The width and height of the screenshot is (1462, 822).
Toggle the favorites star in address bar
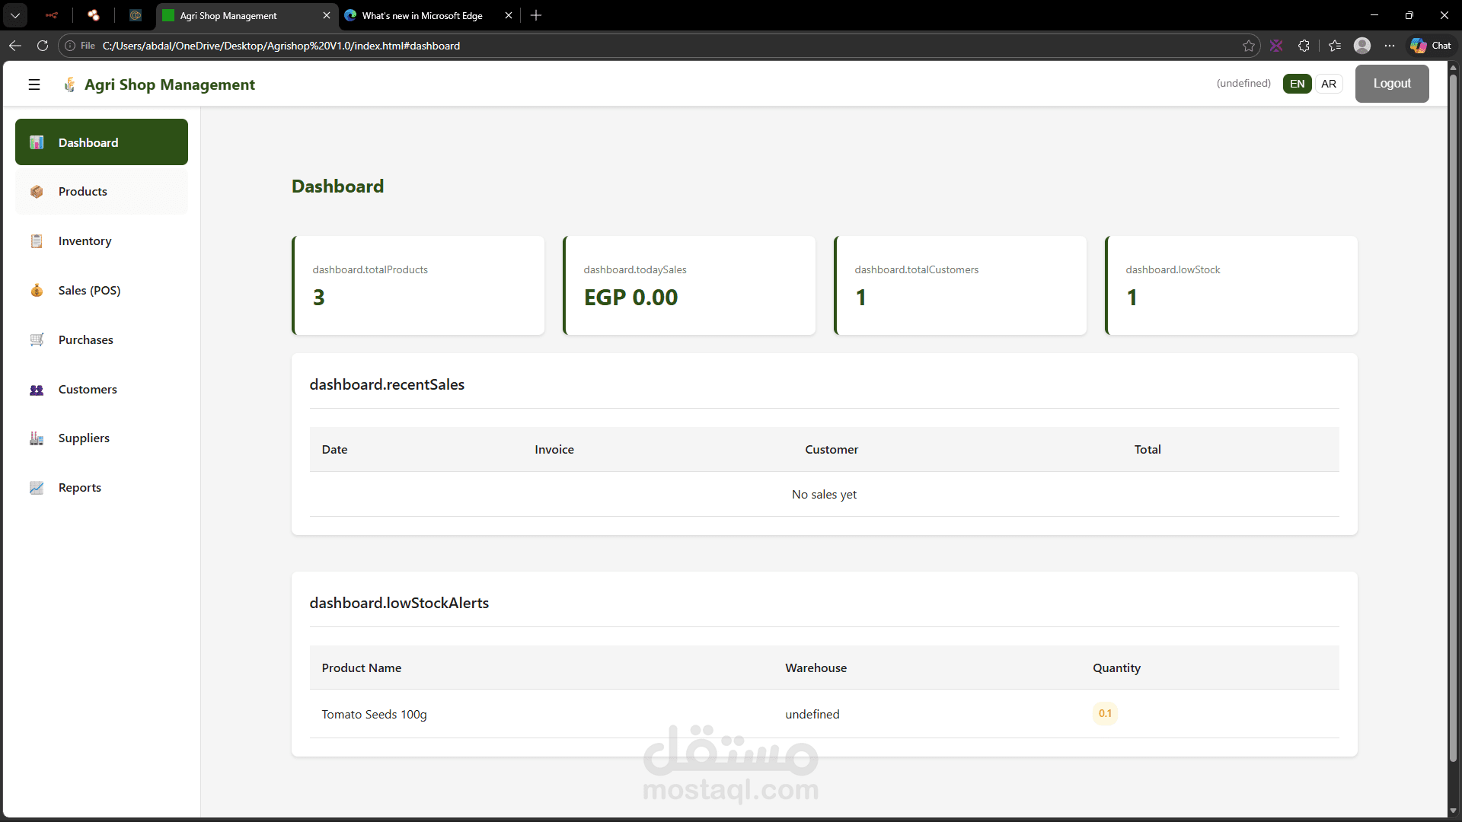(x=1249, y=46)
